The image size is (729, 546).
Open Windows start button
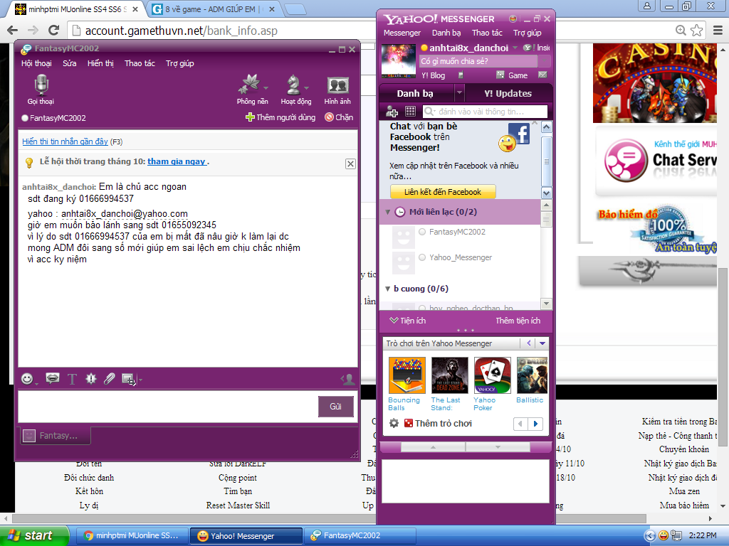(34, 535)
